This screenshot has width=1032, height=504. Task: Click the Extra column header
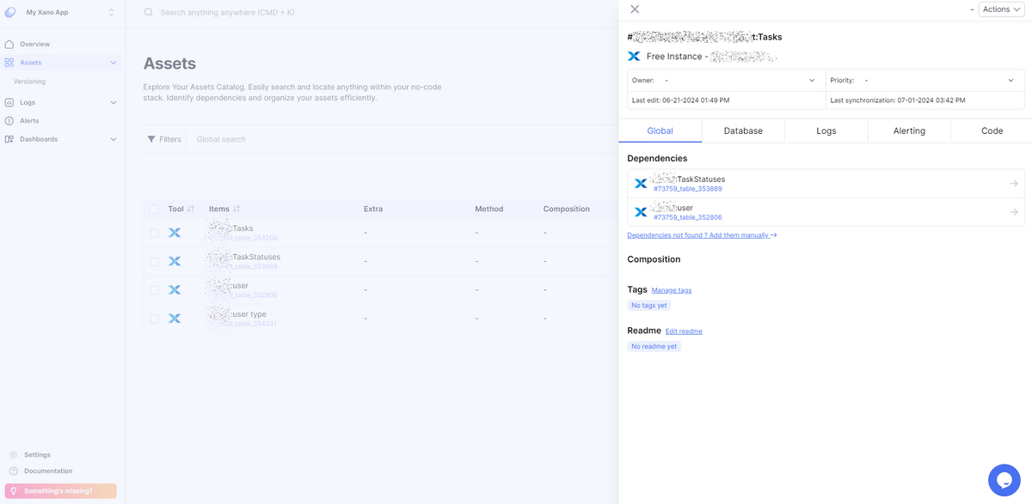click(373, 209)
